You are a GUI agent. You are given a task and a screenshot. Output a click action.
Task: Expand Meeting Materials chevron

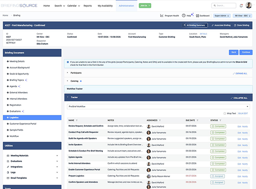click(57, 156)
